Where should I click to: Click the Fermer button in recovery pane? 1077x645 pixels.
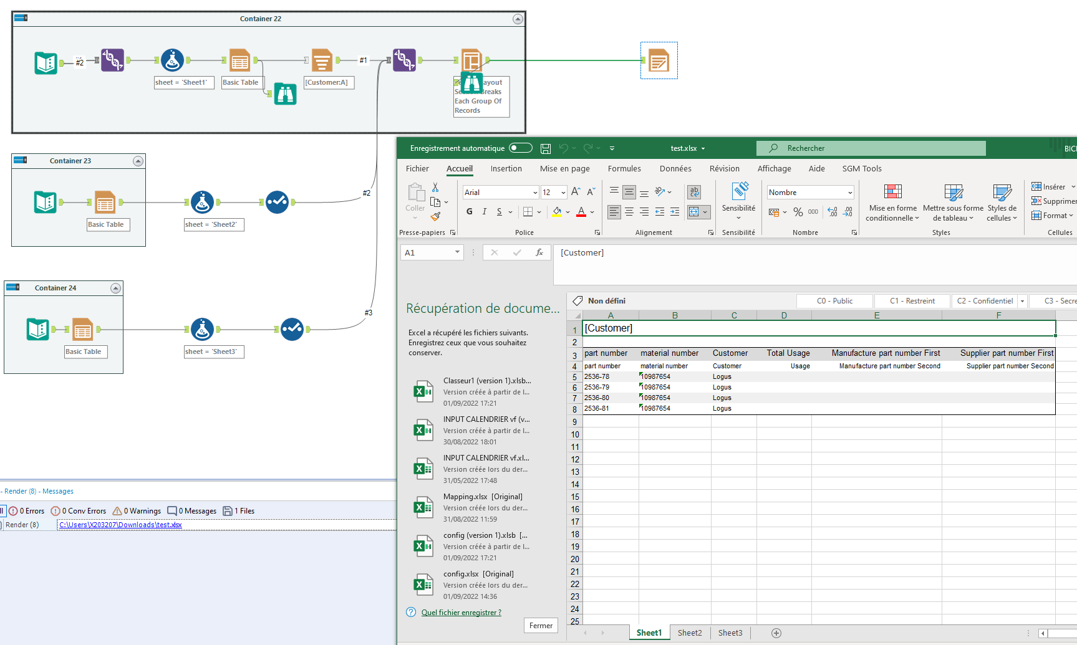coord(541,626)
